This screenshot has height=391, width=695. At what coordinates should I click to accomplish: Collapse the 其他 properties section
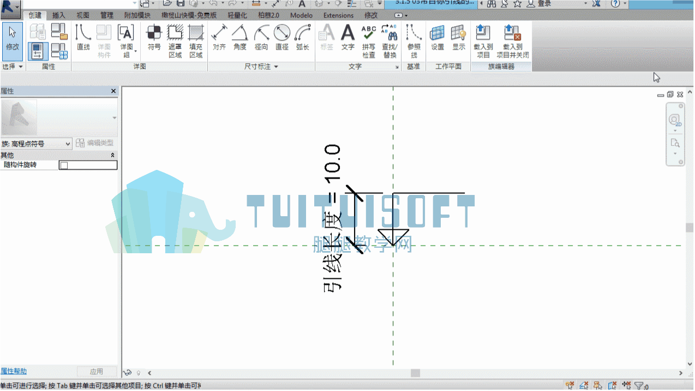click(x=113, y=155)
